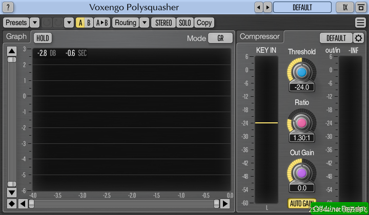Click the undo icon

47,23
